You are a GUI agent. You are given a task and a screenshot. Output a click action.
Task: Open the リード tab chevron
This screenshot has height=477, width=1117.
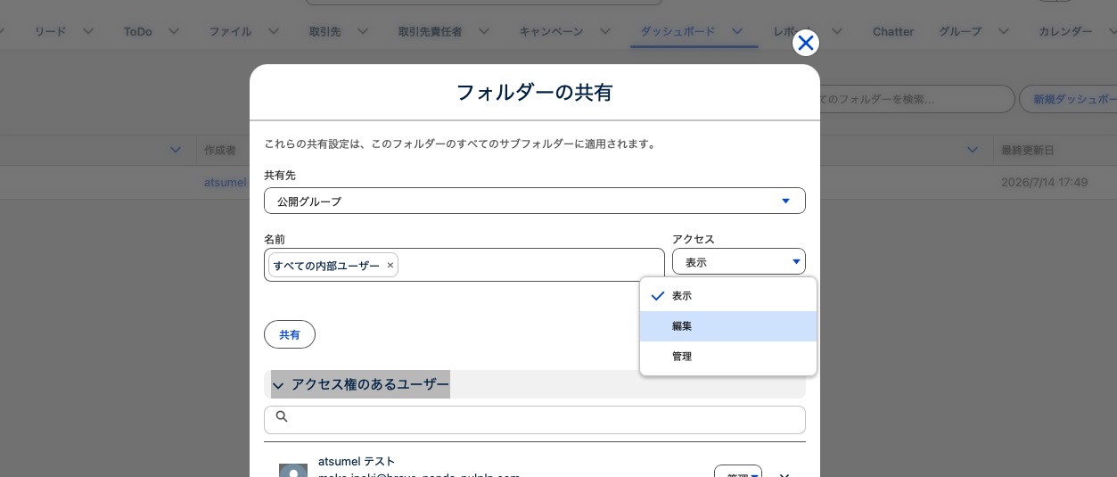87,31
